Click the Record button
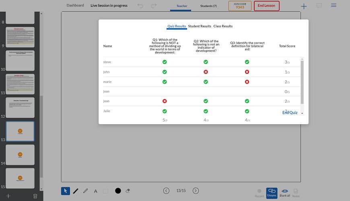This screenshot has width=350, height=201. 259,193
